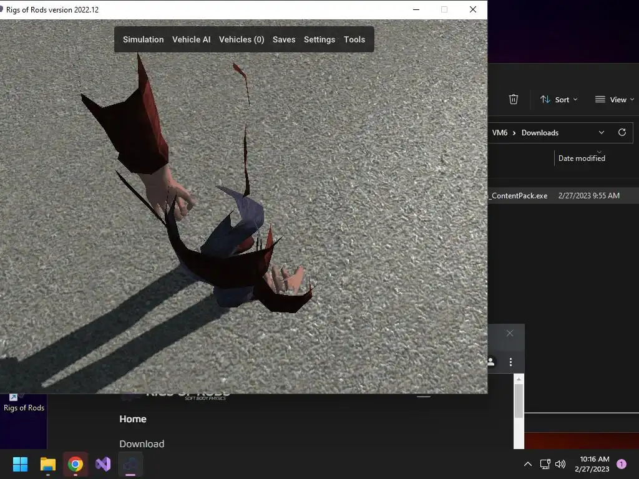Open the volume speaker tray icon
This screenshot has width=639, height=479.
pyautogui.click(x=561, y=464)
